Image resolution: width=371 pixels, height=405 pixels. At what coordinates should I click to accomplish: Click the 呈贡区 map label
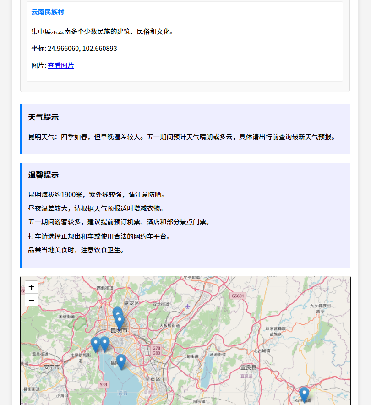(x=153, y=379)
